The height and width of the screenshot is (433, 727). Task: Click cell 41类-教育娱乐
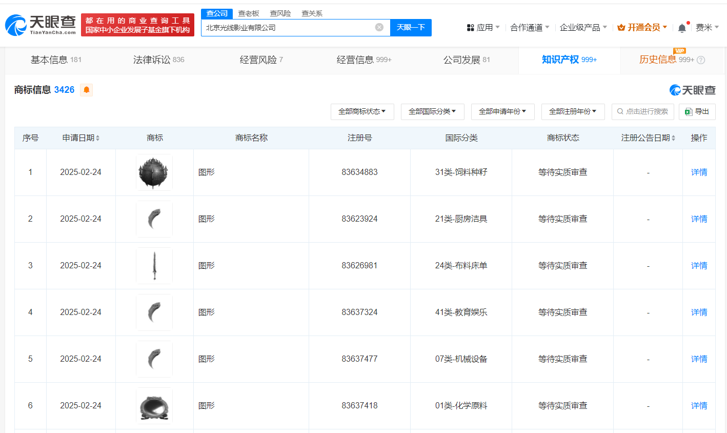click(x=461, y=312)
